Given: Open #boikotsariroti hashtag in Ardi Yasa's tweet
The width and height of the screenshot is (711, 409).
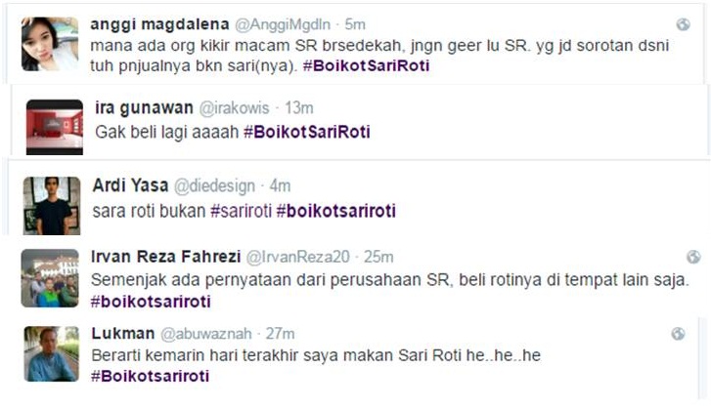Looking at the screenshot, I should pos(336,211).
